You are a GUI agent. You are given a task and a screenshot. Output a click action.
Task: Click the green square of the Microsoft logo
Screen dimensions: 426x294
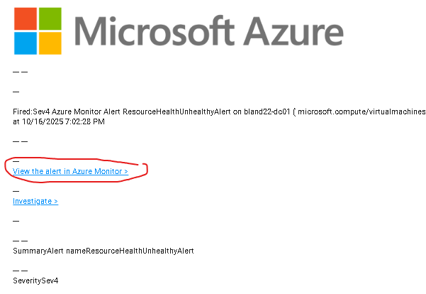(x=50, y=18)
